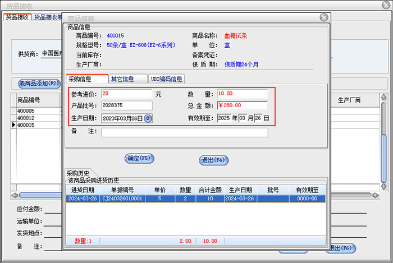Open the UDI编码信息 tab

(167, 79)
